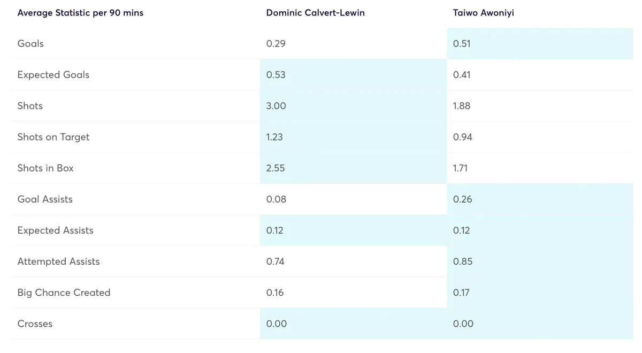
Task: Click Awoniyi's Shots in Box value 1.71
Action: pyautogui.click(x=460, y=168)
